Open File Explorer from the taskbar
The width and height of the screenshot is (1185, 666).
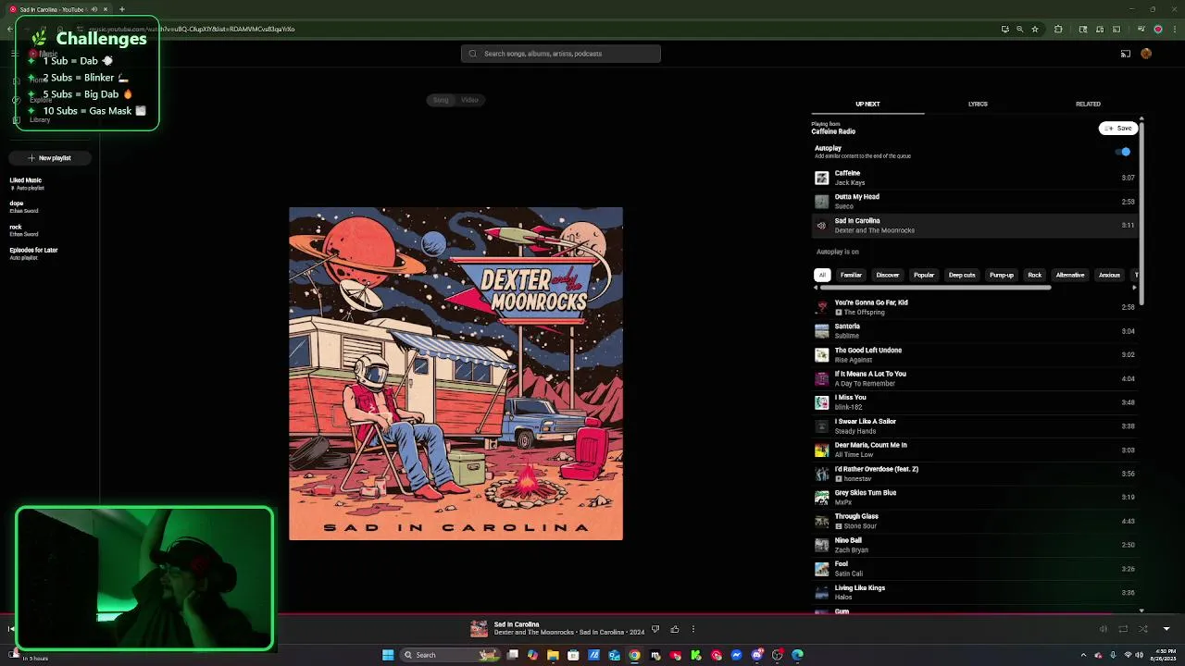tap(553, 655)
